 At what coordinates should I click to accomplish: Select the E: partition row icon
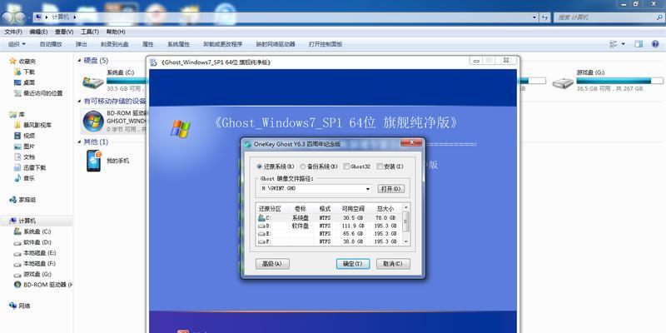[261, 234]
